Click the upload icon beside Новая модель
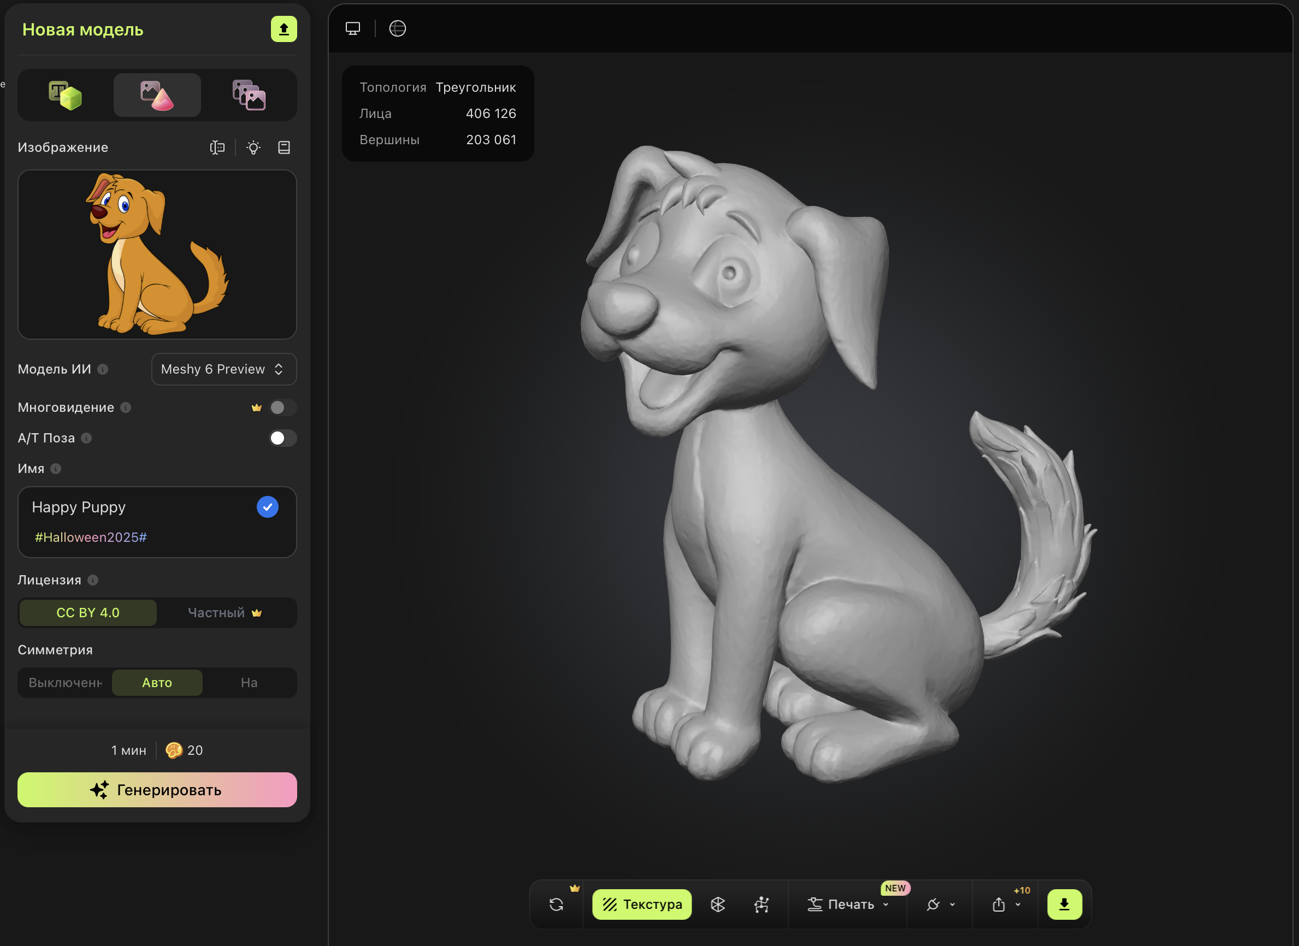 point(284,29)
